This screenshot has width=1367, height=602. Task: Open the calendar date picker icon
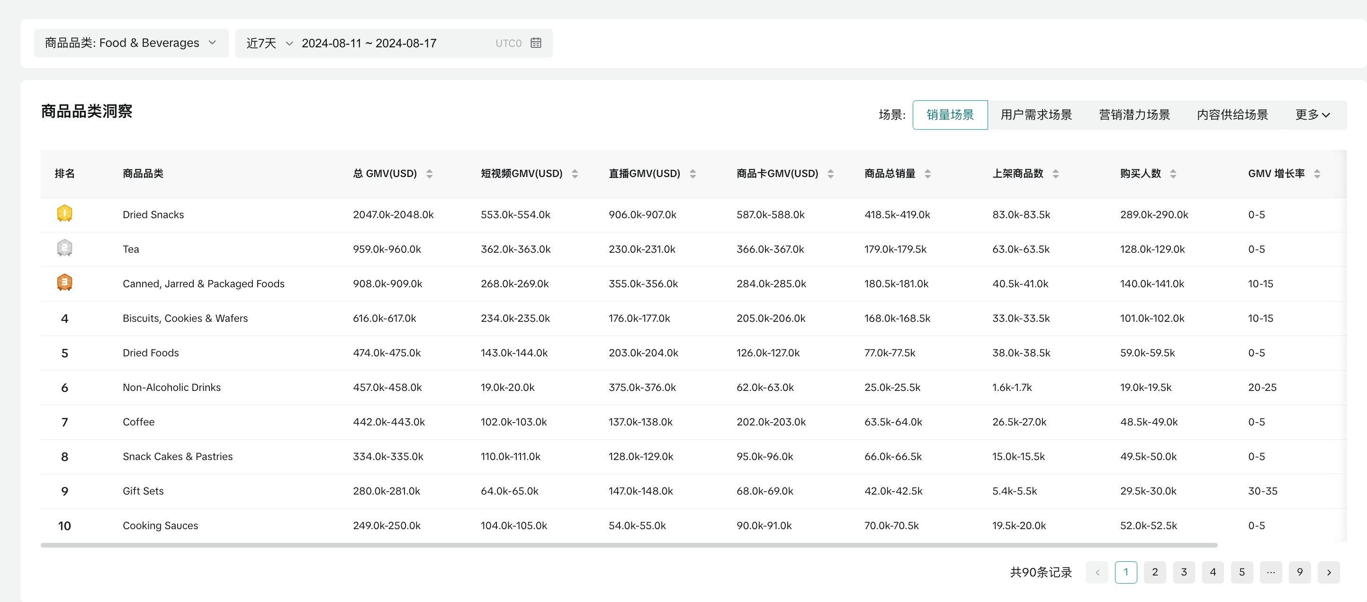(535, 43)
